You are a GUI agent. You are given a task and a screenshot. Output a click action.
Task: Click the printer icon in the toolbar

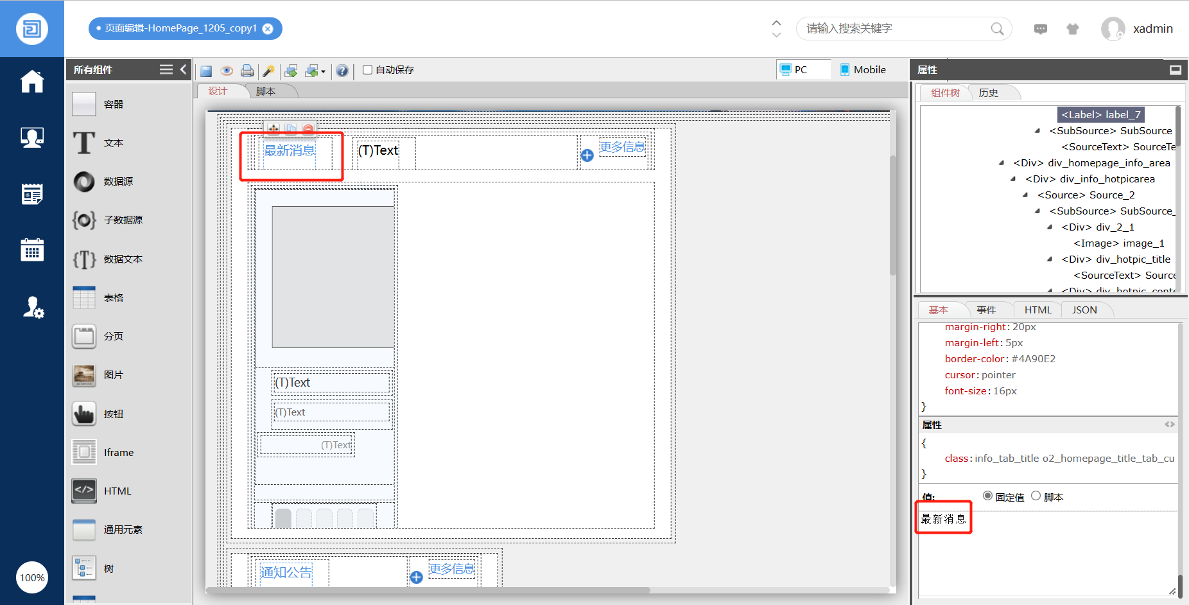(x=247, y=71)
